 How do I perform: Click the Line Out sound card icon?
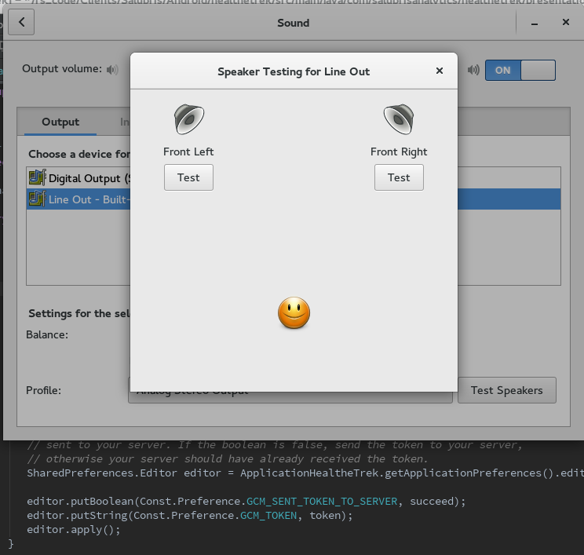click(37, 199)
